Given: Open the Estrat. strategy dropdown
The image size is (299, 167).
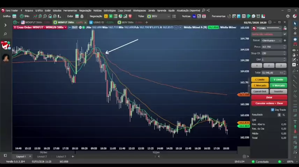Looking at the screenshot, I should tap(273, 40).
